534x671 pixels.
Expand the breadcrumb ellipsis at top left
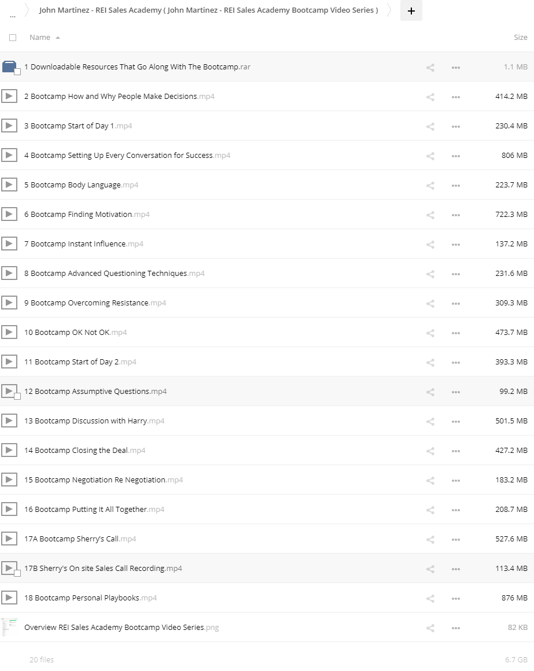(x=13, y=16)
